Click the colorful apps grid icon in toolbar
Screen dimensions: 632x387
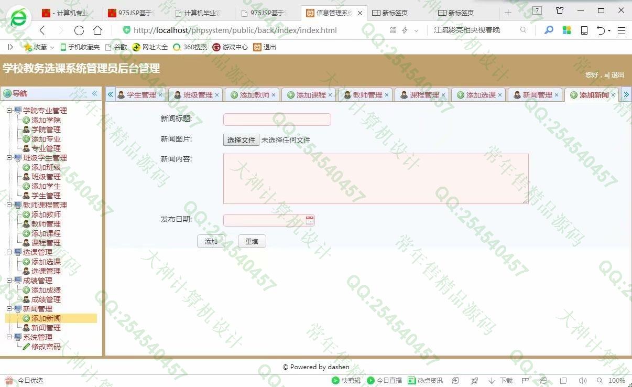[566, 30]
